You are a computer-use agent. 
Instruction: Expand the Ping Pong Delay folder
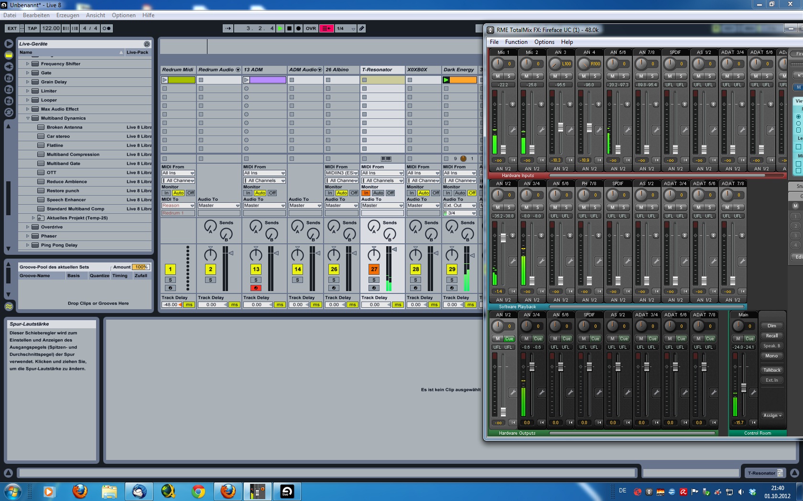coord(27,245)
